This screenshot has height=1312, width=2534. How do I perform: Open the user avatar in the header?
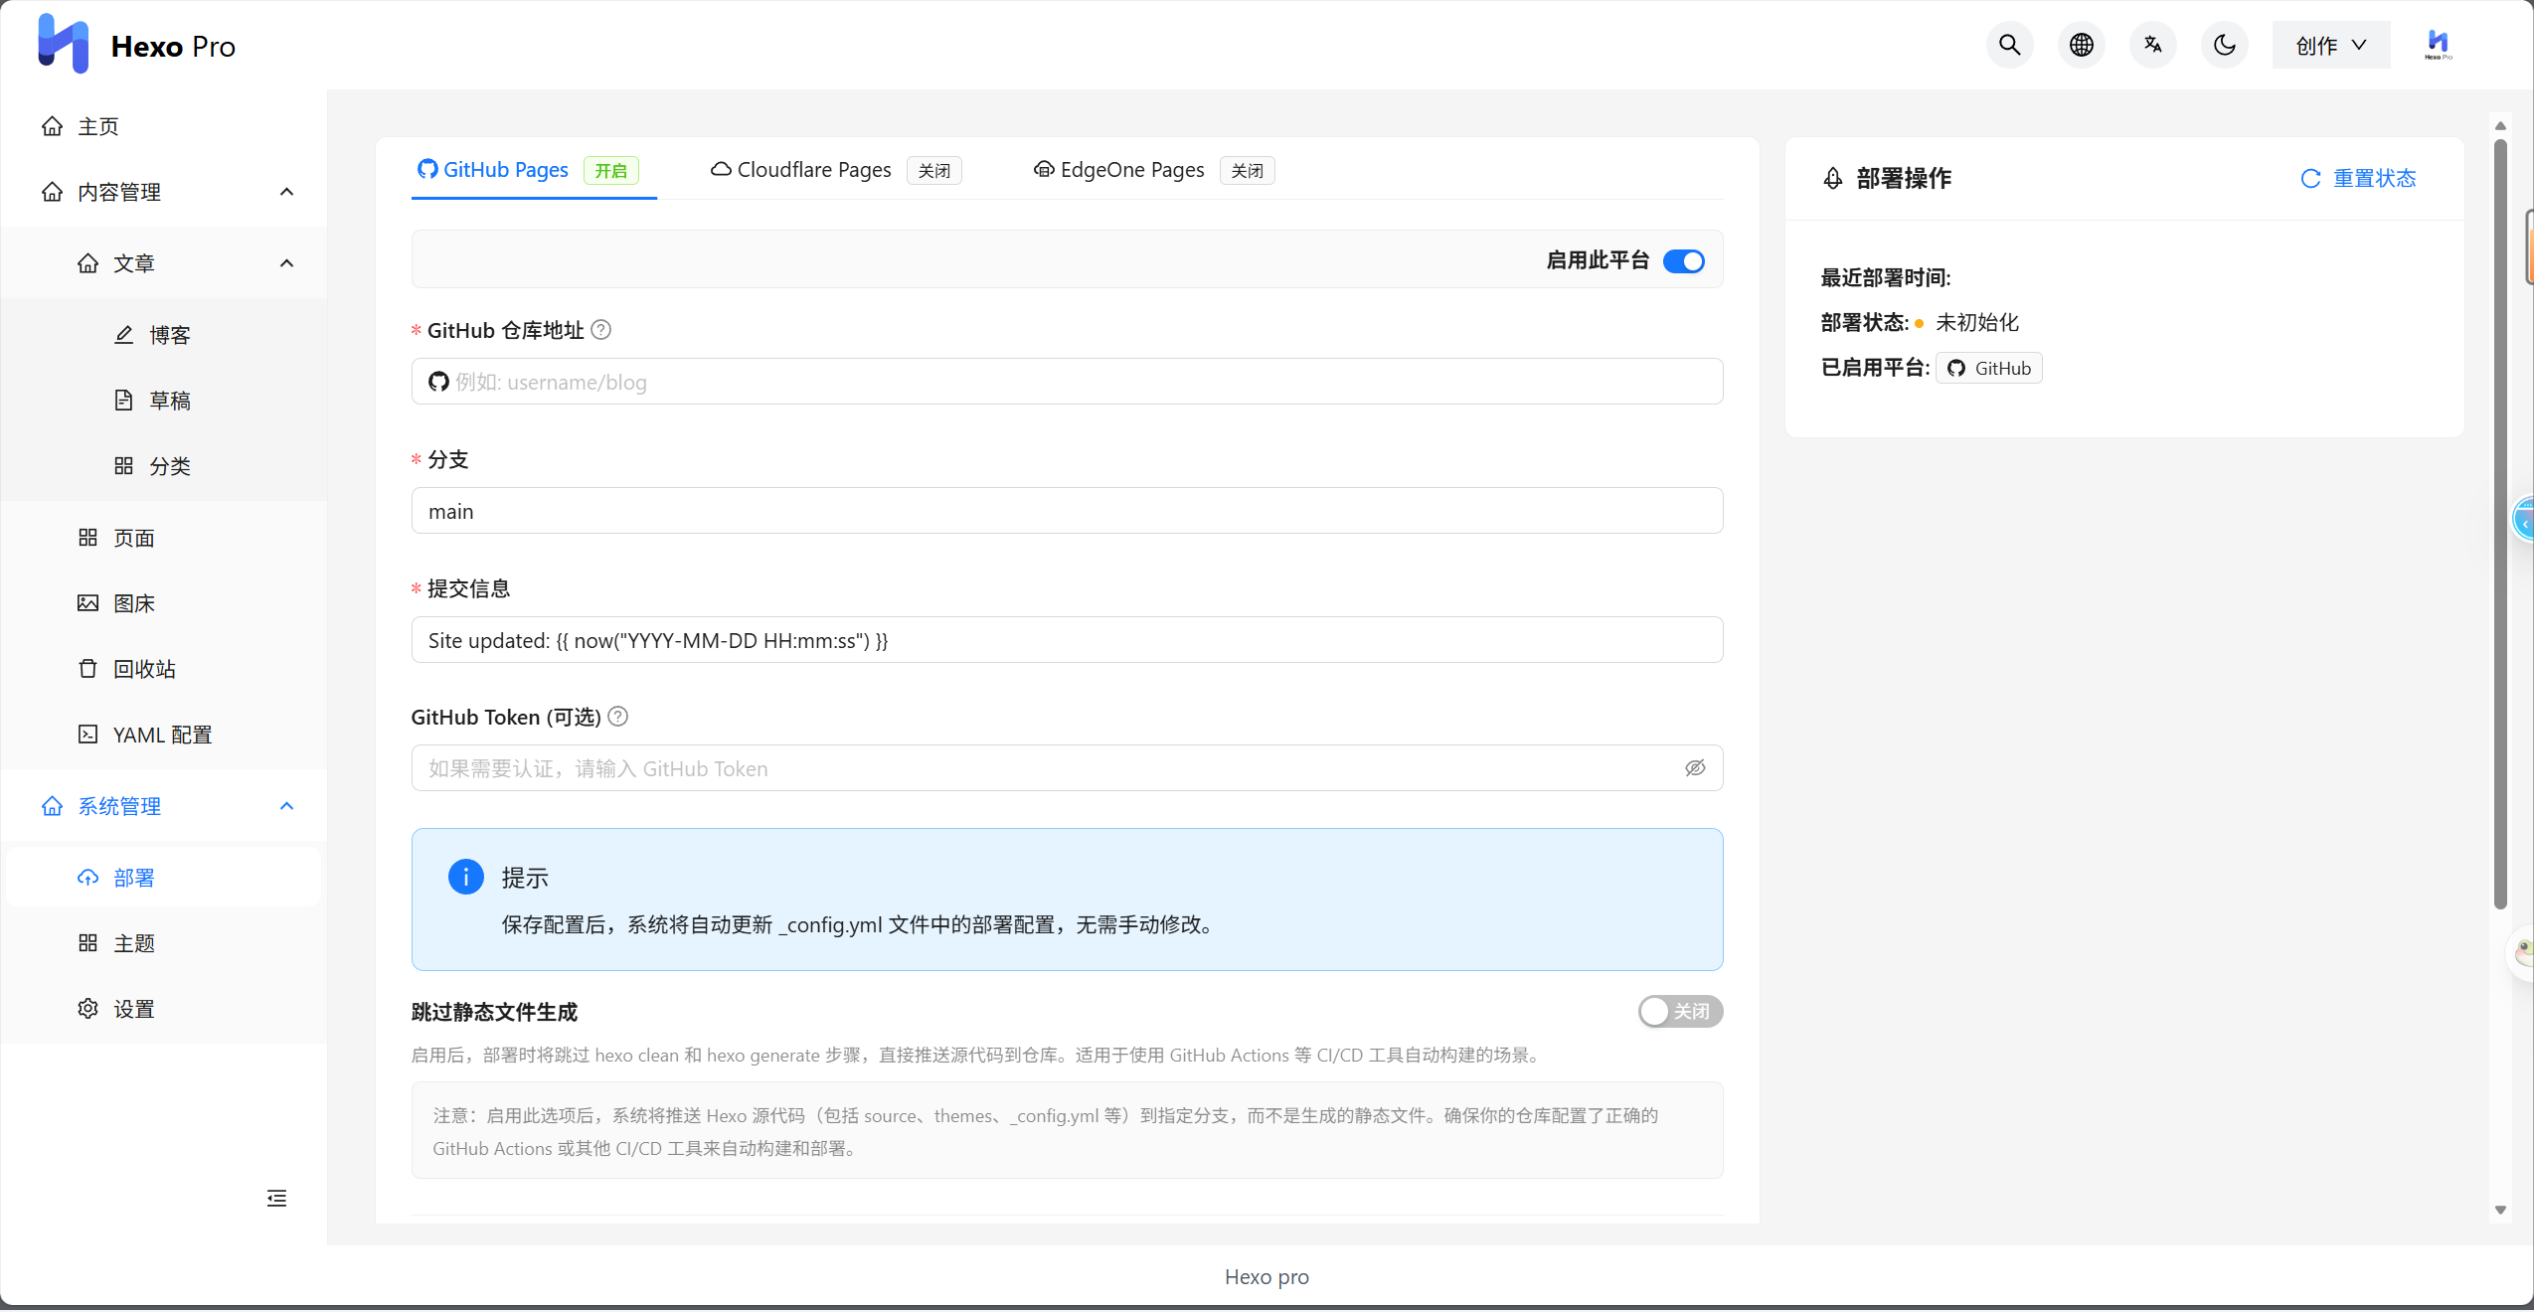tap(2438, 46)
